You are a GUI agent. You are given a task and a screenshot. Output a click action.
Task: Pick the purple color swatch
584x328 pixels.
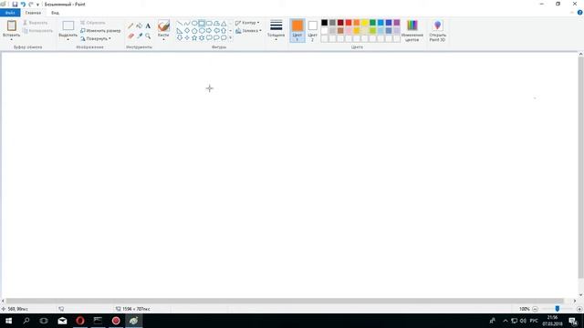pos(397,23)
